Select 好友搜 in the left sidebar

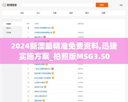point(8,32)
